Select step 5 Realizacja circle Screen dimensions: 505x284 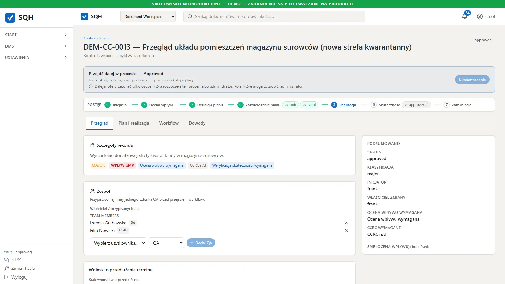point(334,105)
